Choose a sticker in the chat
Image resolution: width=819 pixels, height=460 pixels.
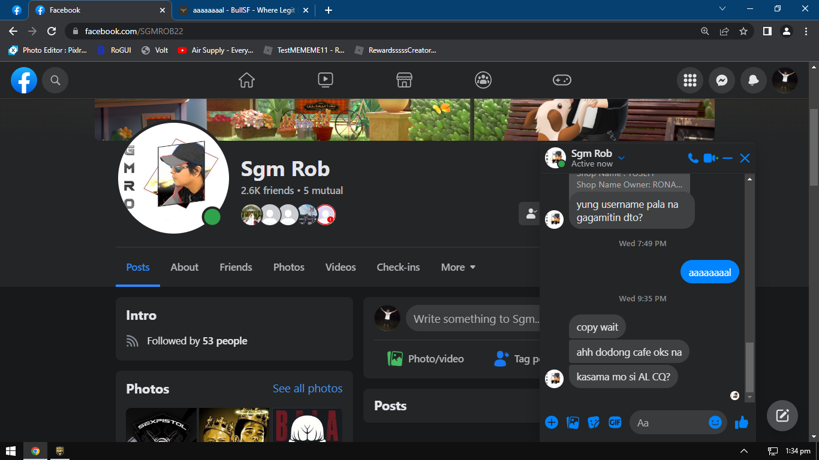pyautogui.click(x=594, y=422)
